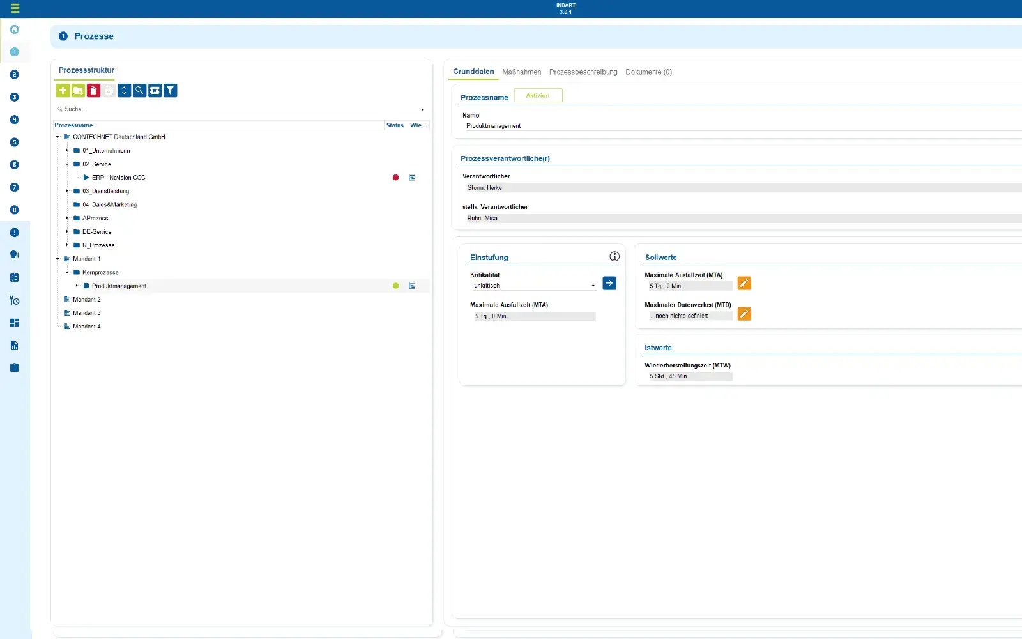Open the hamburger menu top left

point(14,8)
